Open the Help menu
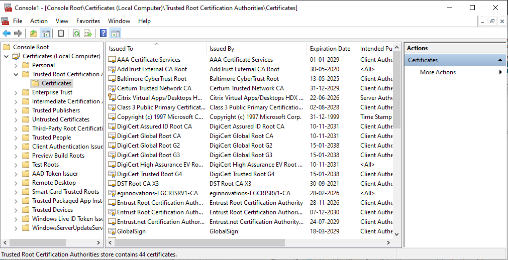This screenshot has width=508, height=260. [x=144, y=21]
